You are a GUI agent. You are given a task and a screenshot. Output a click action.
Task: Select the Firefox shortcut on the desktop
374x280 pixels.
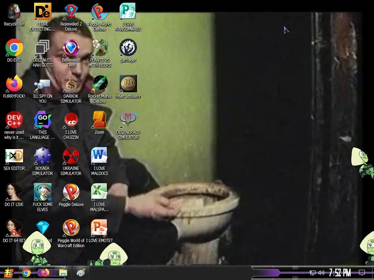coord(14,87)
